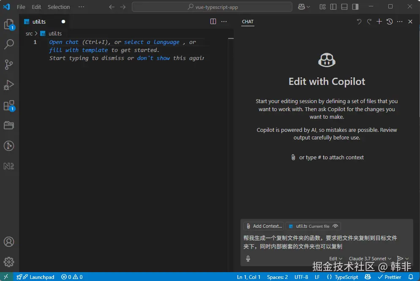This screenshot has height=281, width=420.
Task: Open the Run and Debug view
Action: tap(9, 85)
